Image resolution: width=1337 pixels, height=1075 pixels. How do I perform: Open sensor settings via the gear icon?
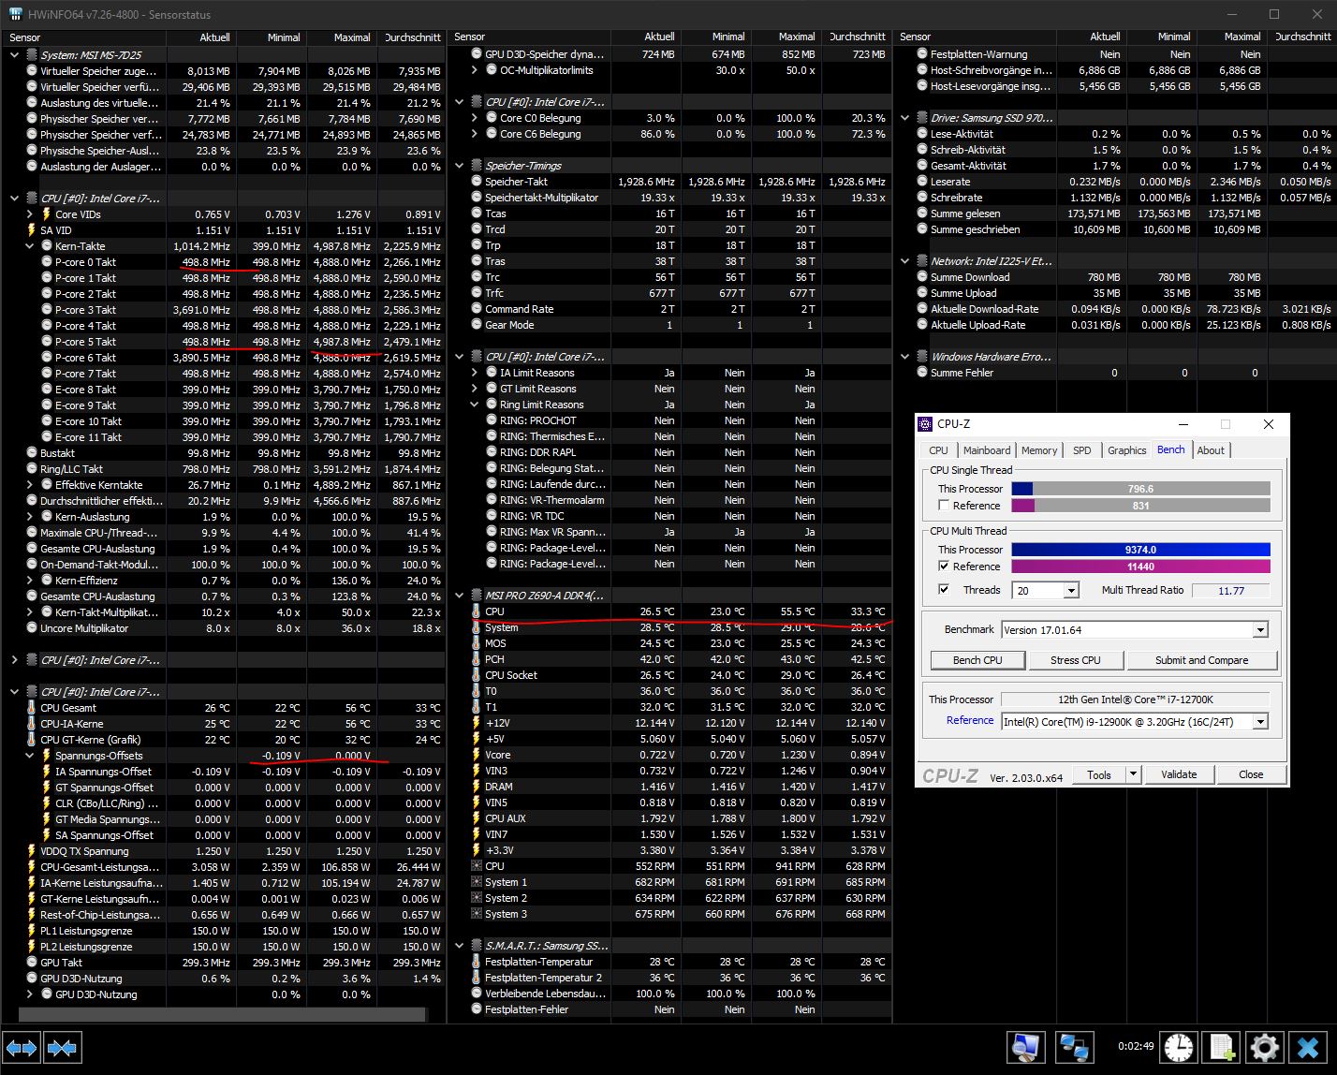coord(1265,1047)
